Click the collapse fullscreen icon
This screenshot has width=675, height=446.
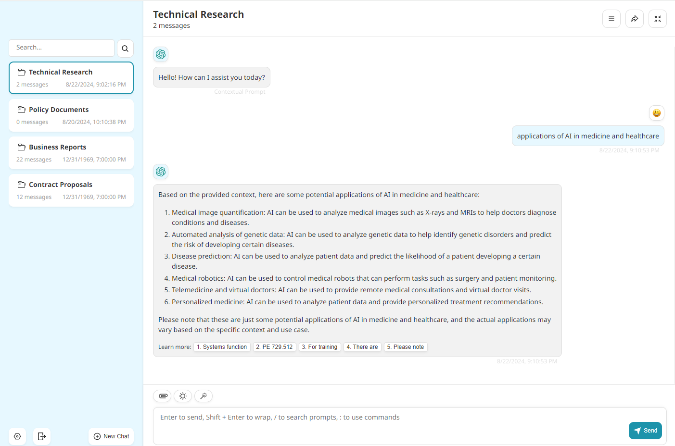click(657, 19)
